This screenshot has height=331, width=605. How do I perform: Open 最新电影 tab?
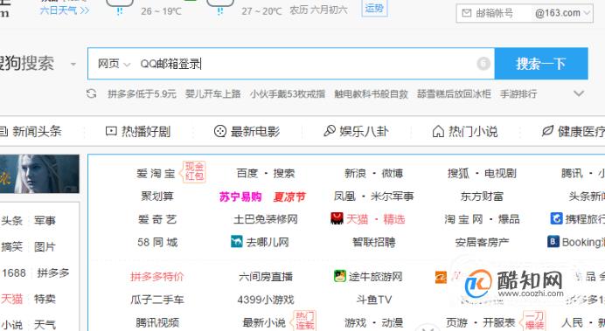pyautogui.click(x=255, y=131)
